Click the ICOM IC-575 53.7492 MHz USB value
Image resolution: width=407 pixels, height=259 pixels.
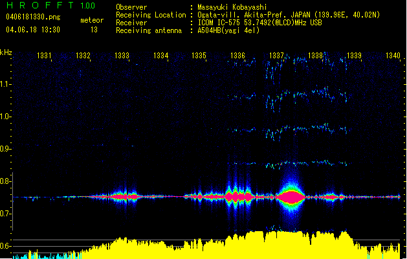tap(260, 23)
